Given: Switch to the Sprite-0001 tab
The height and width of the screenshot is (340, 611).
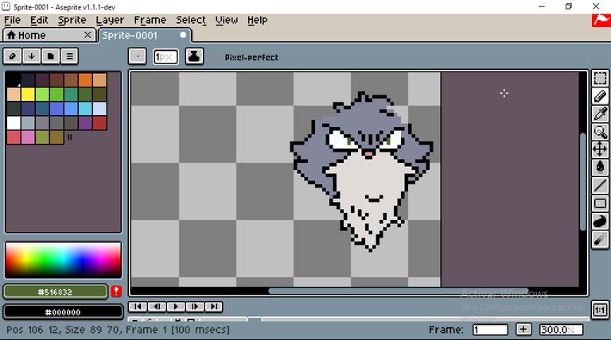Looking at the screenshot, I should 145,36.
